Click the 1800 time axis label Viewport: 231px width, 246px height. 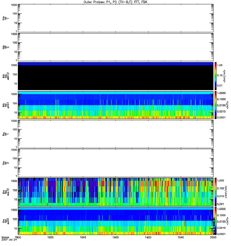[18, 237]
